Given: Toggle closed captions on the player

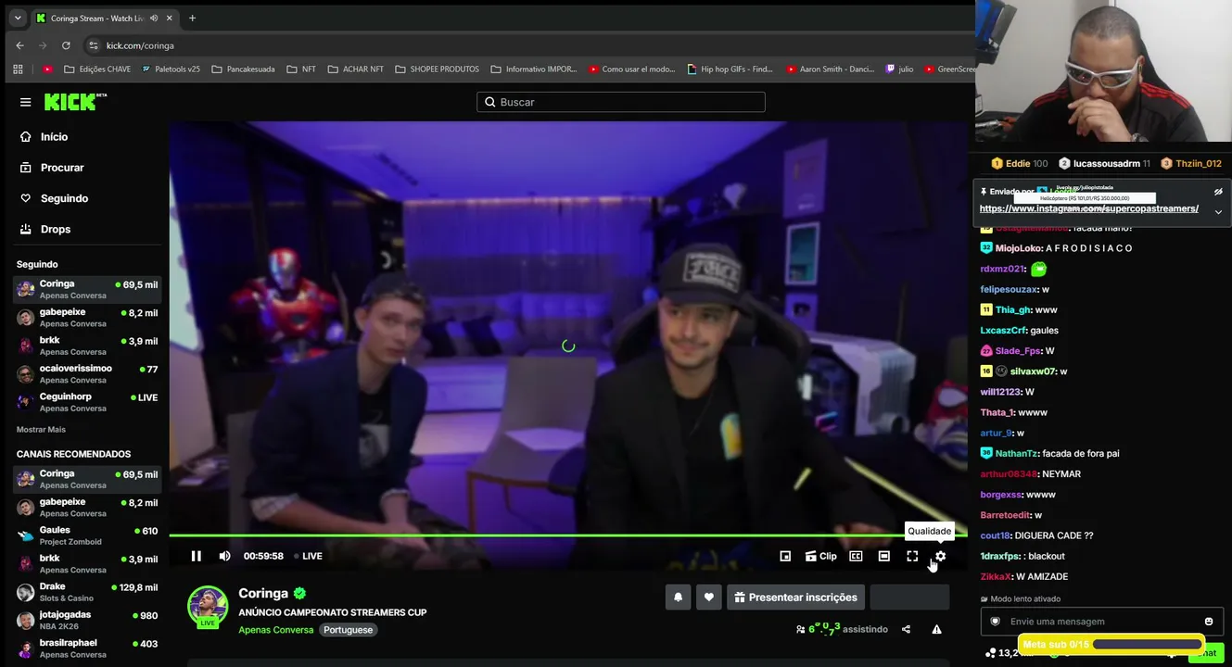Looking at the screenshot, I should tap(856, 556).
